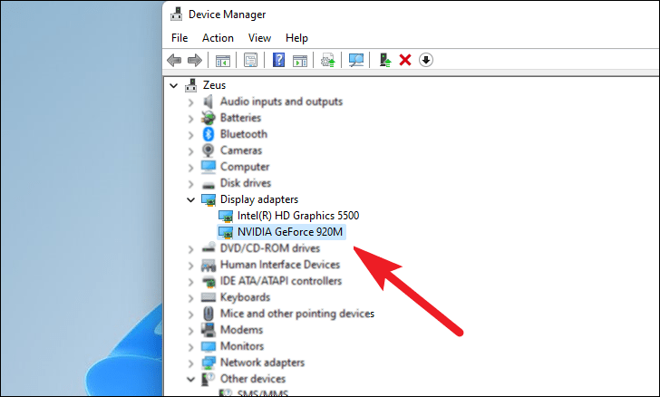Select the Zeus root label
This screenshot has height=397, width=660.
[214, 85]
